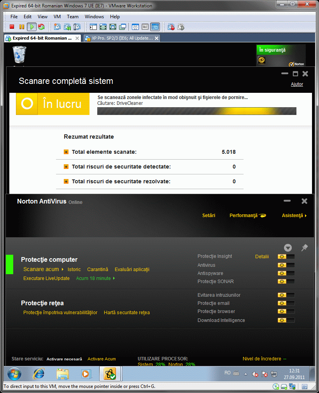Viewport: 319px width, 393px height.
Task: Click the Norton icon in the taskbar
Action: pos(111,374)
